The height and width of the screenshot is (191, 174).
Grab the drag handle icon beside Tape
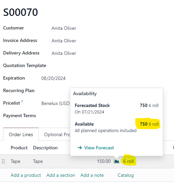click(x=3, y=162)
